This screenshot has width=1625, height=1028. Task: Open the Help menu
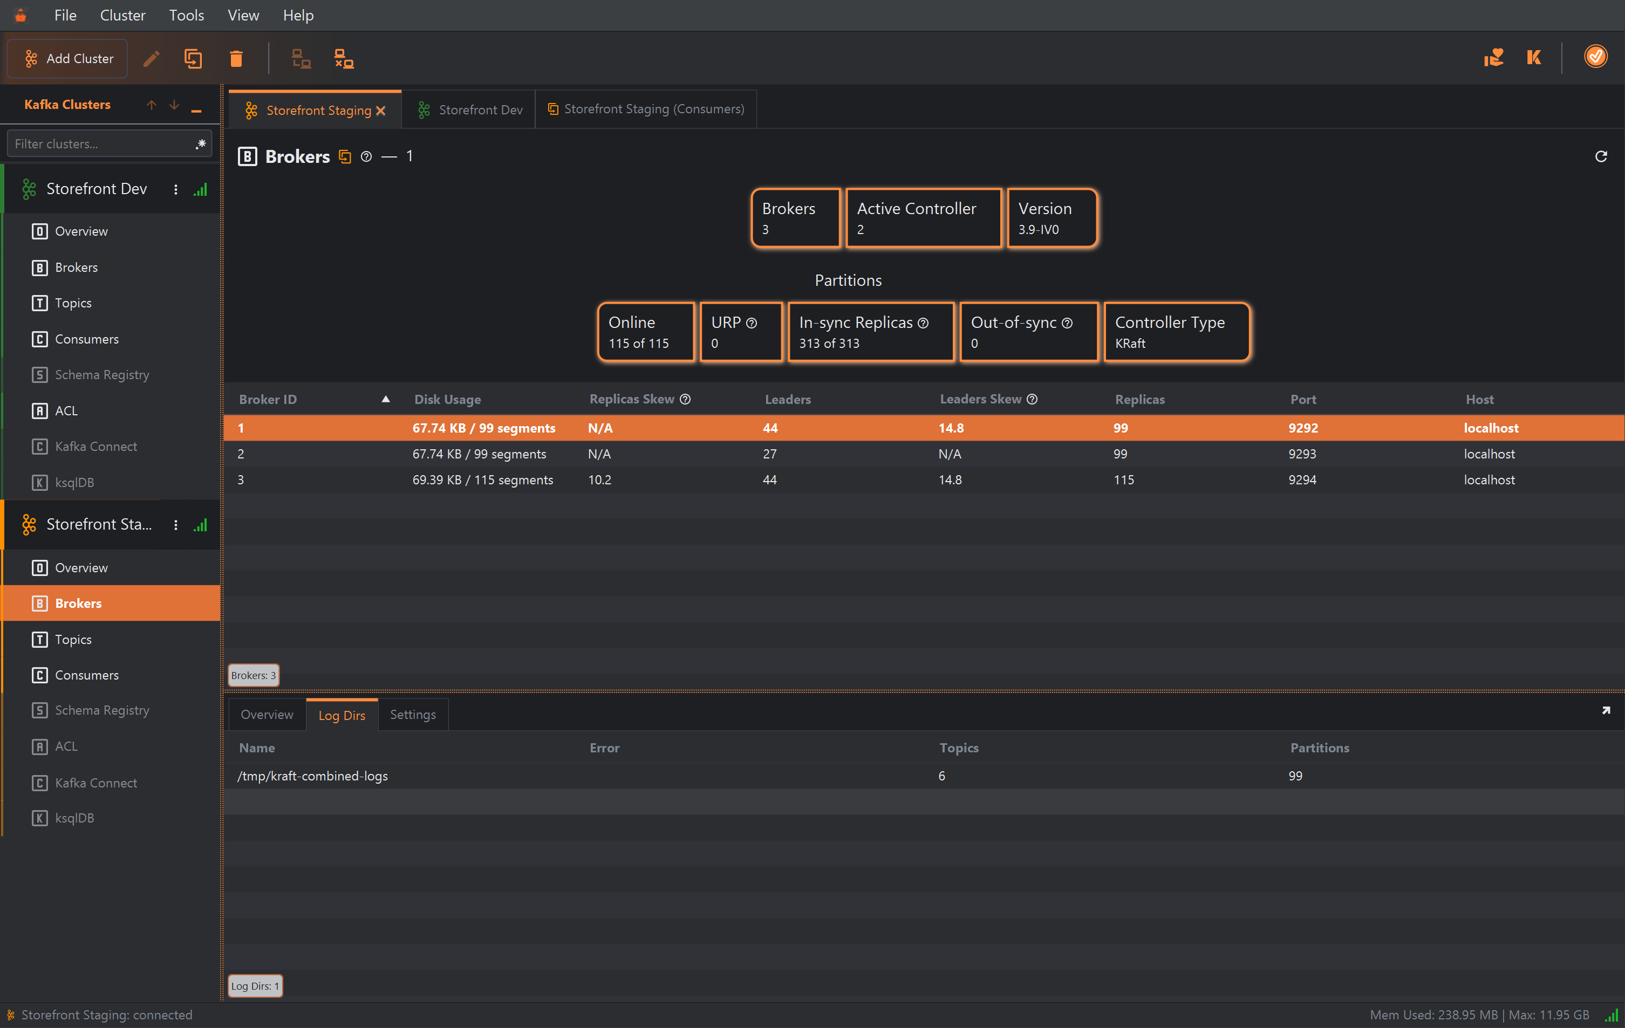tap(298, 15)
